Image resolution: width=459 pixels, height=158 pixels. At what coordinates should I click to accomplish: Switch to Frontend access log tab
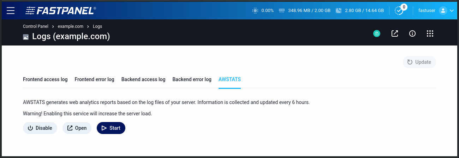tap(45, 79)
